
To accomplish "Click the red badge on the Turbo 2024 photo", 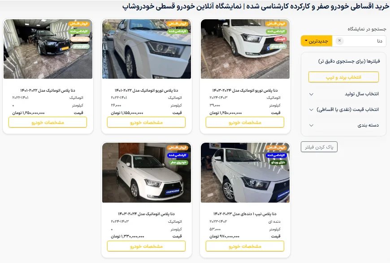I will point(280,39).
